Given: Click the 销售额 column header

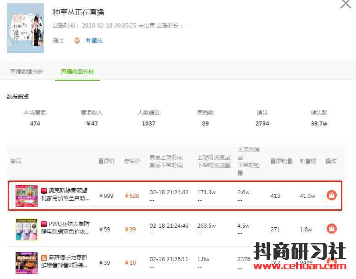Looking at the screenshot, I should coord(308,161).
